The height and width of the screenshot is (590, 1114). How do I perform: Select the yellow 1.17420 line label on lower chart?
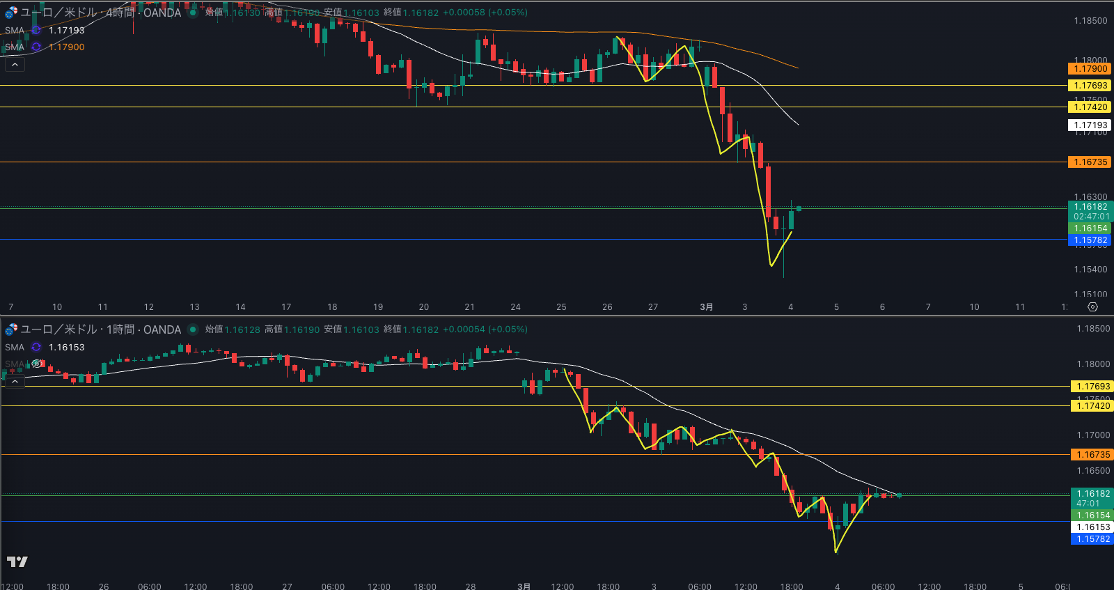click(1092, 406)
